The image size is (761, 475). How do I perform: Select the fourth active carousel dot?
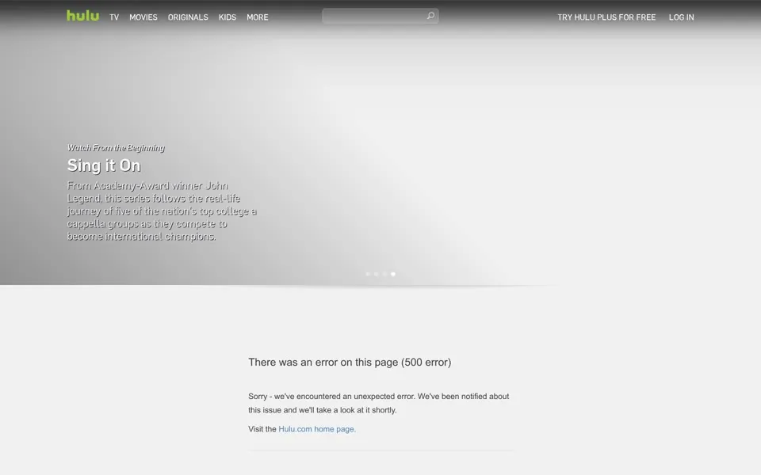393,274
